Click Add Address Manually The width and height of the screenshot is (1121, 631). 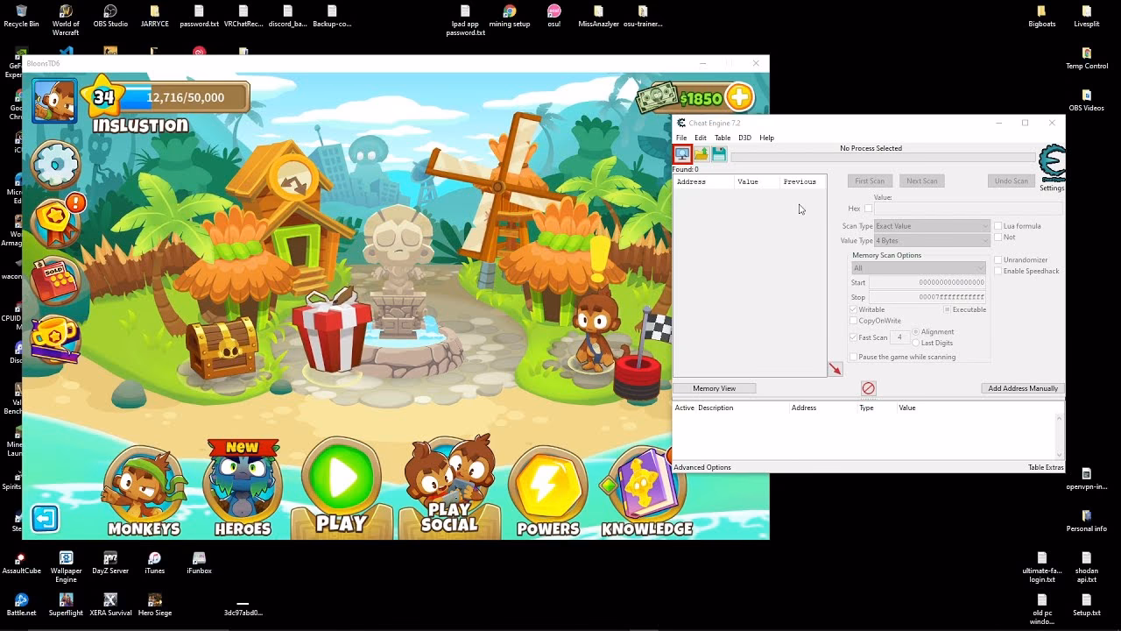(x=1023, y=388)
